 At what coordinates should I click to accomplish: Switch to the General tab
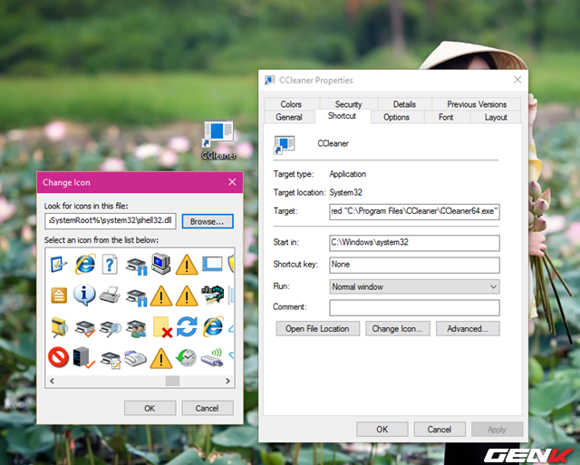289,117
